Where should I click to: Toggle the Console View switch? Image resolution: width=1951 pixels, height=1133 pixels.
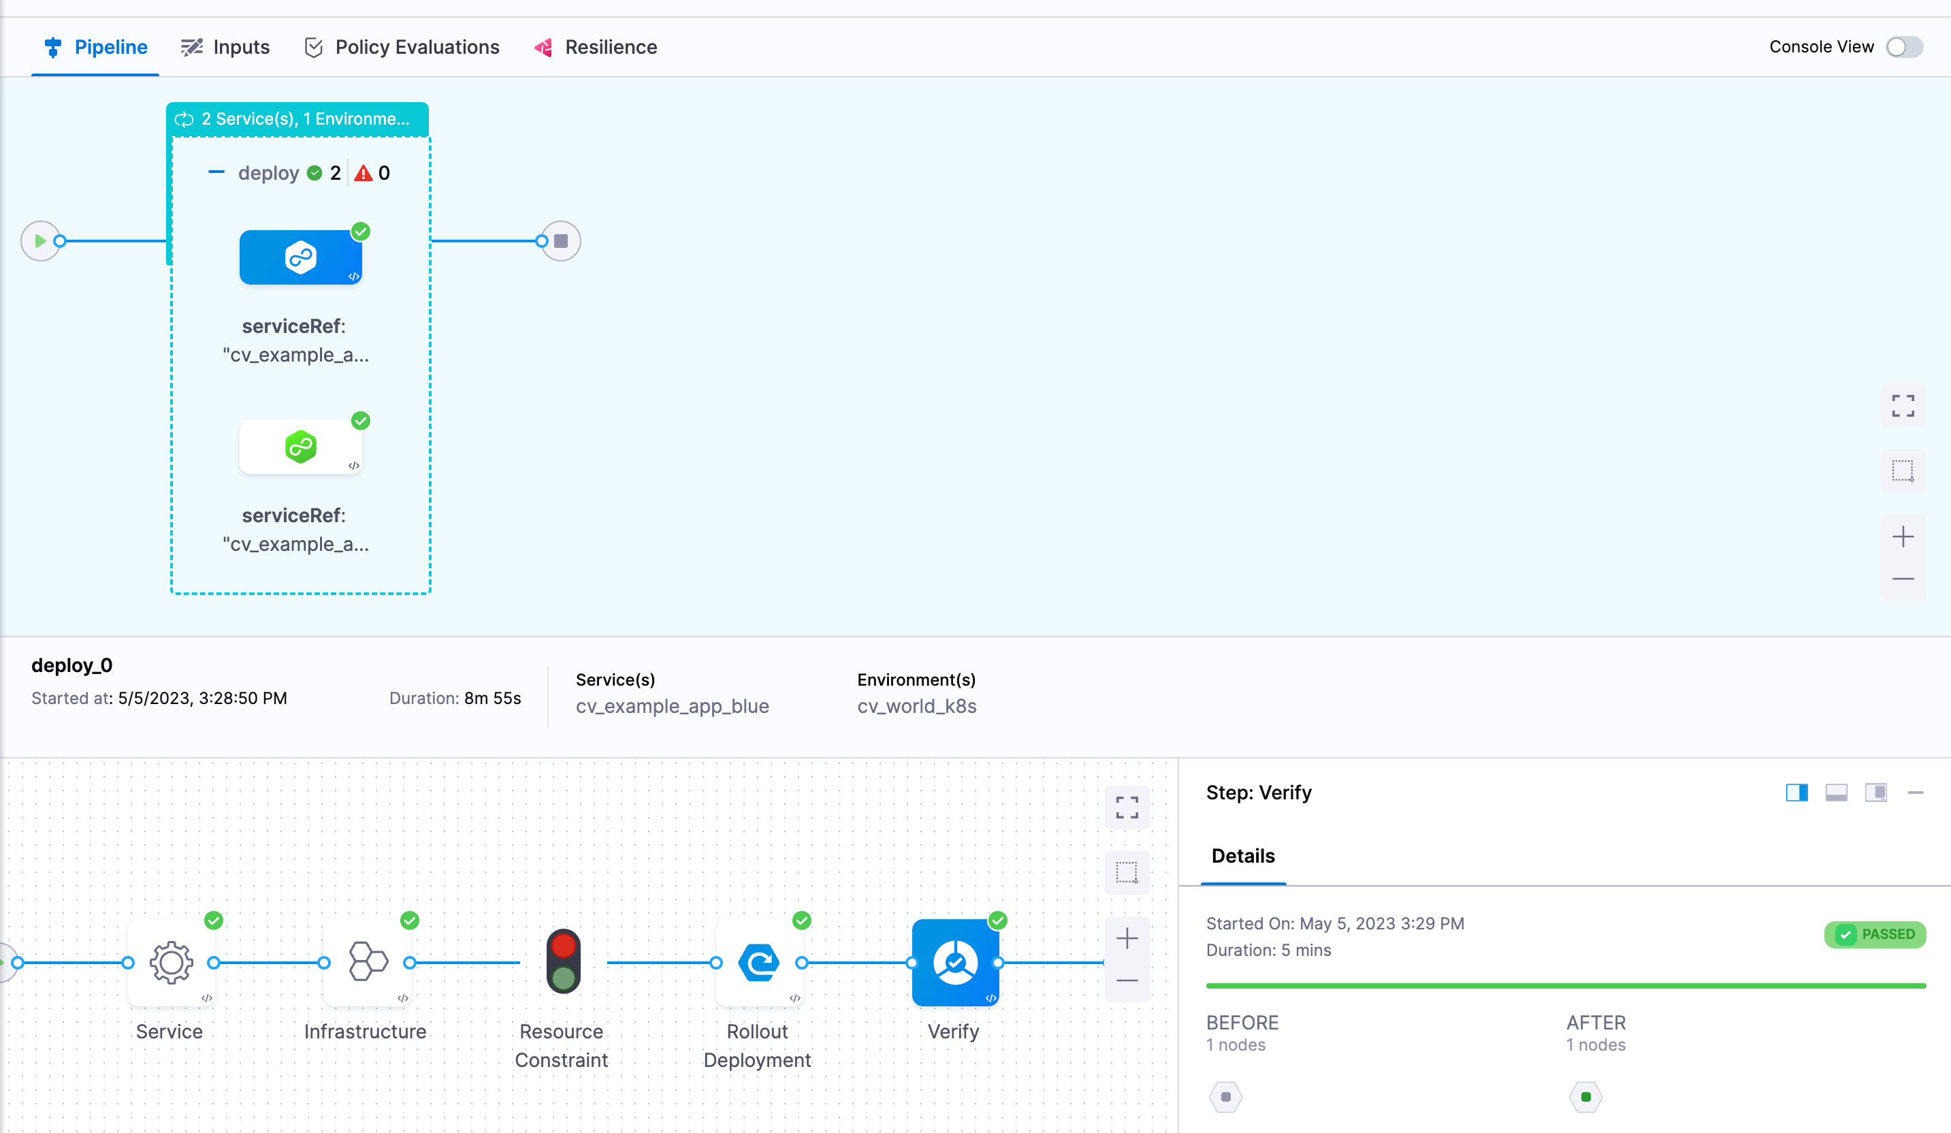coord(1904,47)
